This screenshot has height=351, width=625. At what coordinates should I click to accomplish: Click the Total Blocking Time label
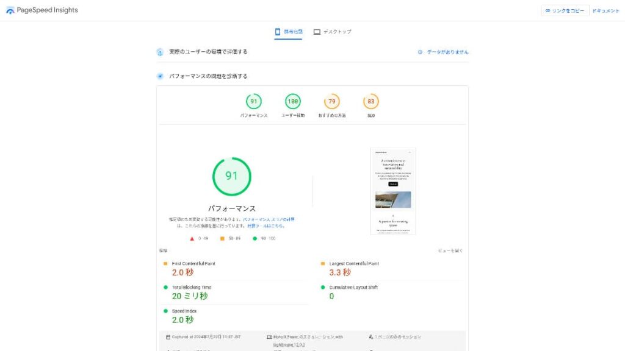192,288
